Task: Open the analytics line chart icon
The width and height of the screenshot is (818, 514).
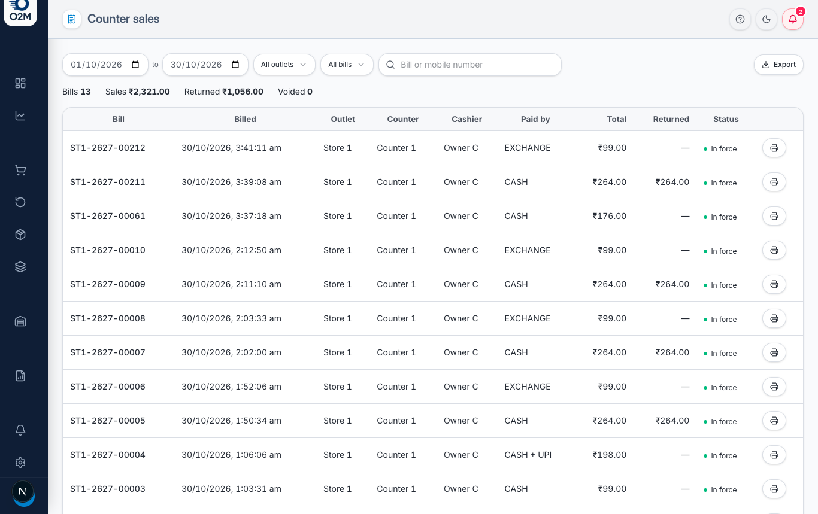Action: point(20,115)
